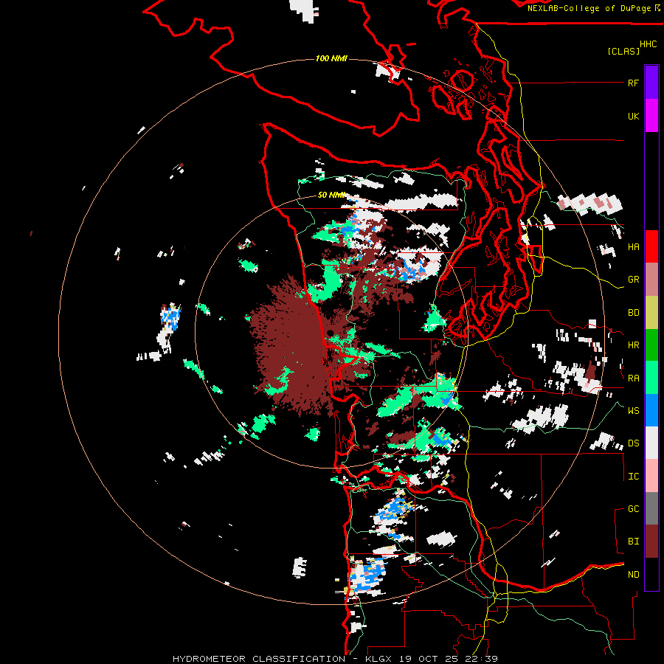This screenshot has width=664, height=664.
Task: Click the GR legend label
Action: 633,280
